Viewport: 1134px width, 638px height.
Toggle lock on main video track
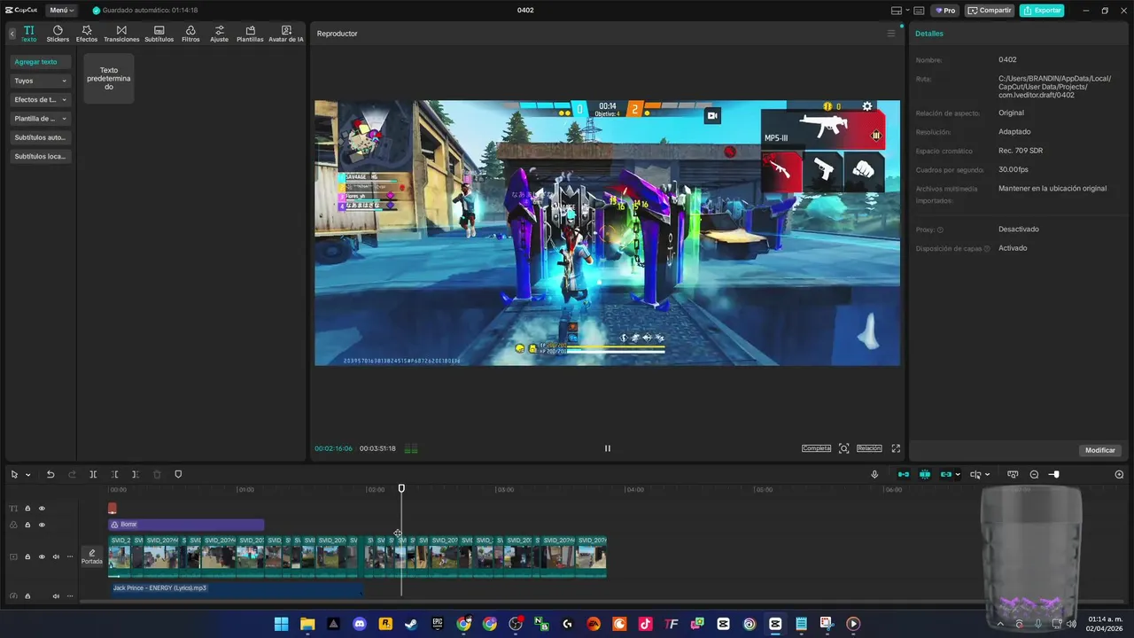pyautogui.click(x=27, y=556)
